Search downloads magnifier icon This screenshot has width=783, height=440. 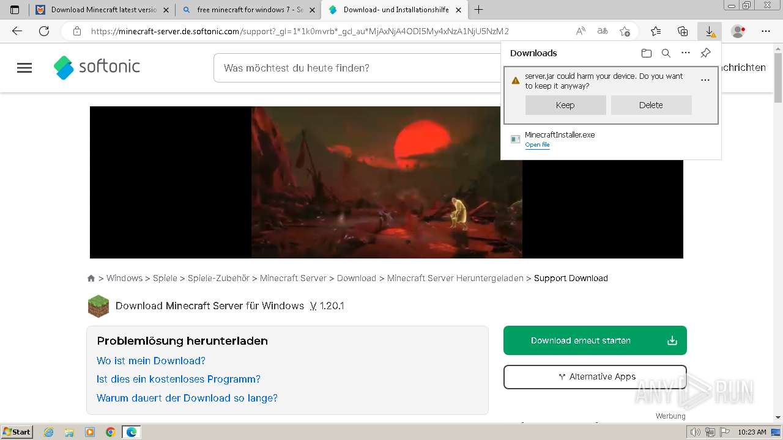pyautogui.click(x=666, y=53)
